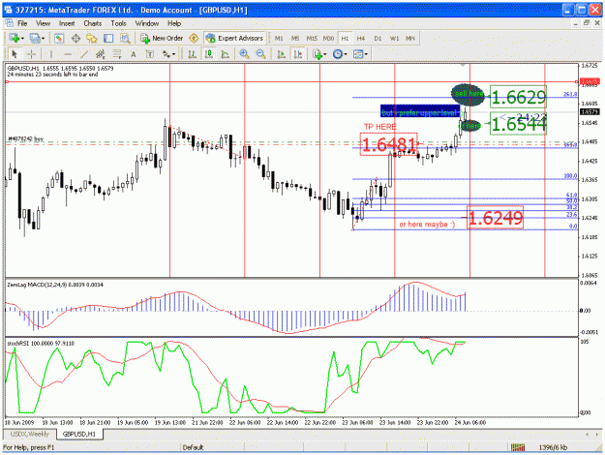Screen dimensions: 605x455
Task: Select the Vertical Line drawing tool
Action: point(51,54)
